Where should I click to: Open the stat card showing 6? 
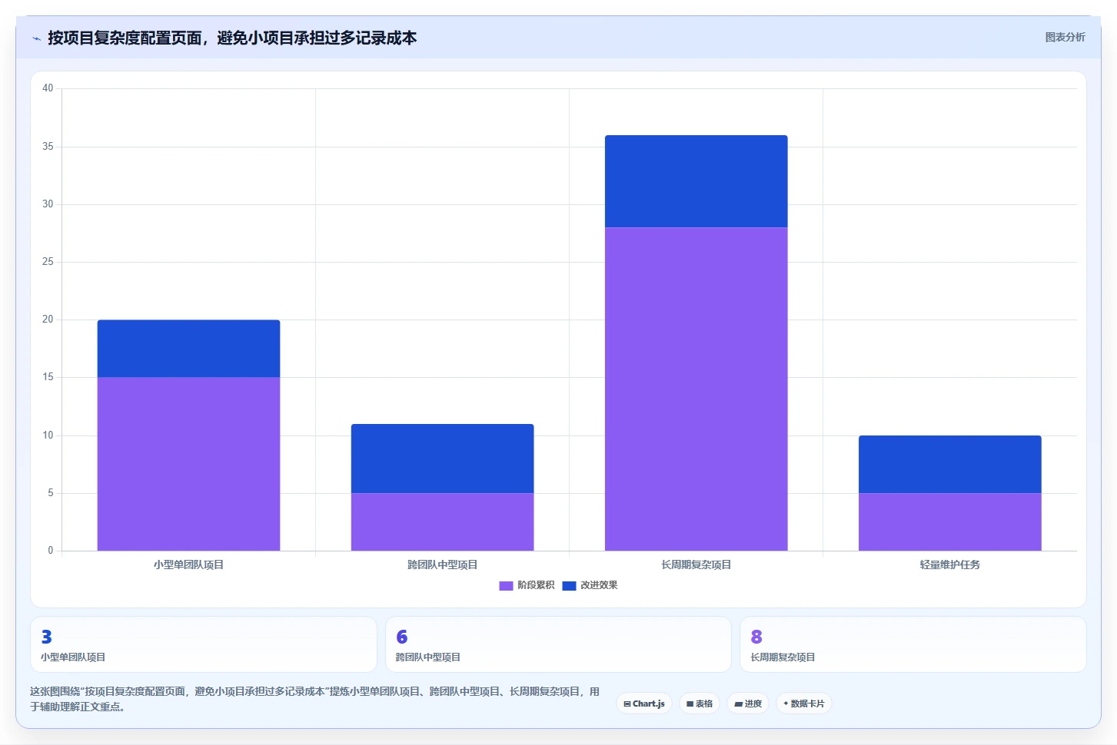tap(558, 644)
